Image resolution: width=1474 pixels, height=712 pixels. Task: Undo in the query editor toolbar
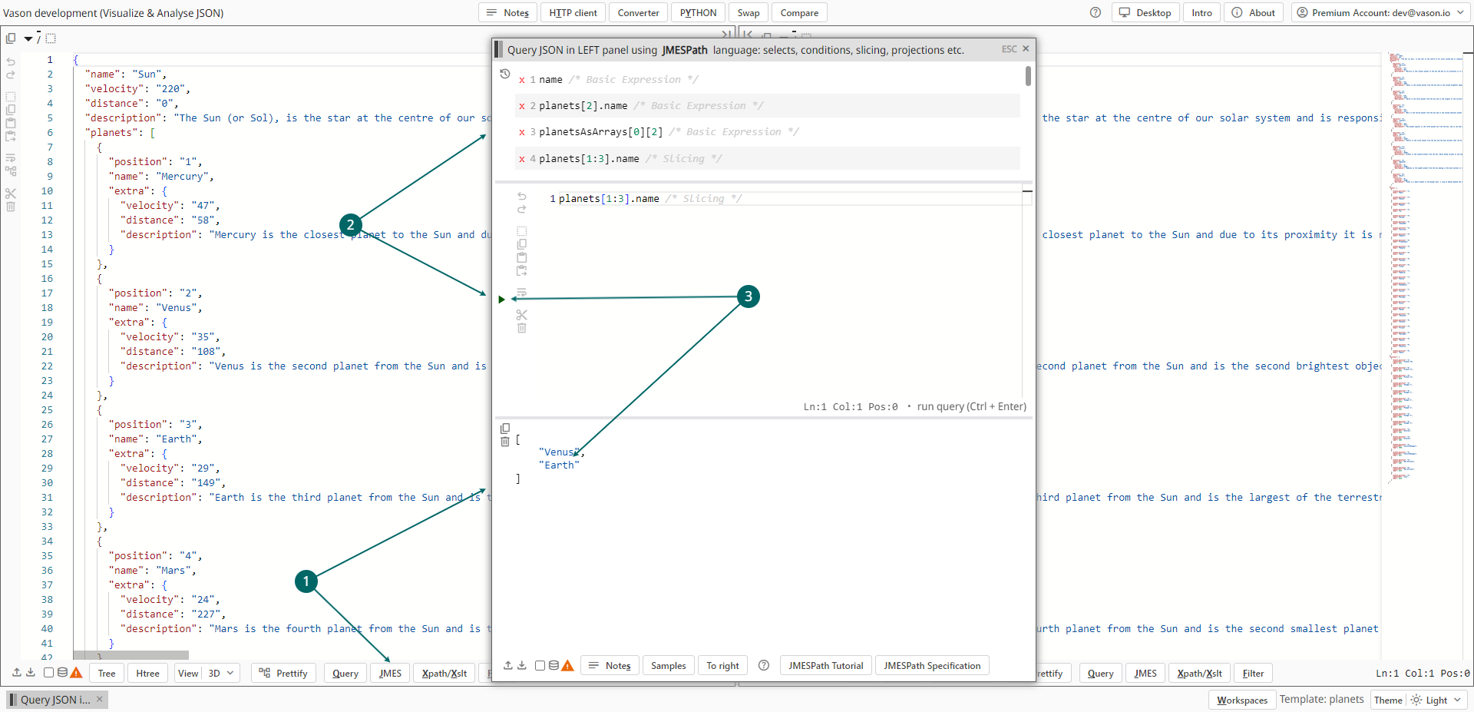pyautogui.click(x=522, y=197)
